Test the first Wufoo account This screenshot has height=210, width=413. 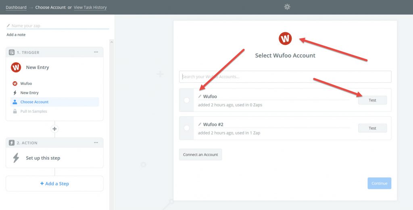point(372,100)
